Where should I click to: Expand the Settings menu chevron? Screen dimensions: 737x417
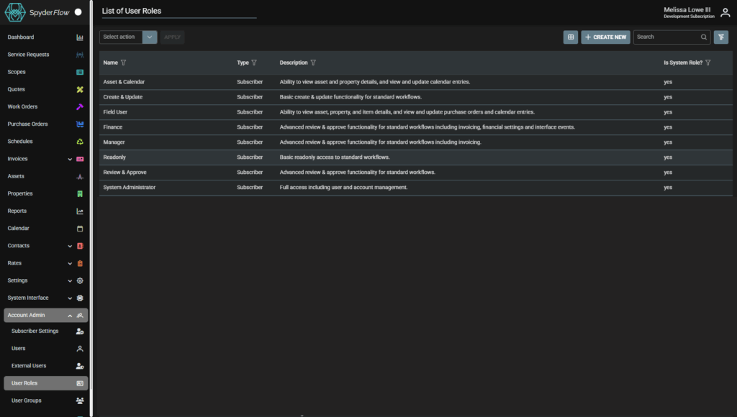(x=70, y=281)
